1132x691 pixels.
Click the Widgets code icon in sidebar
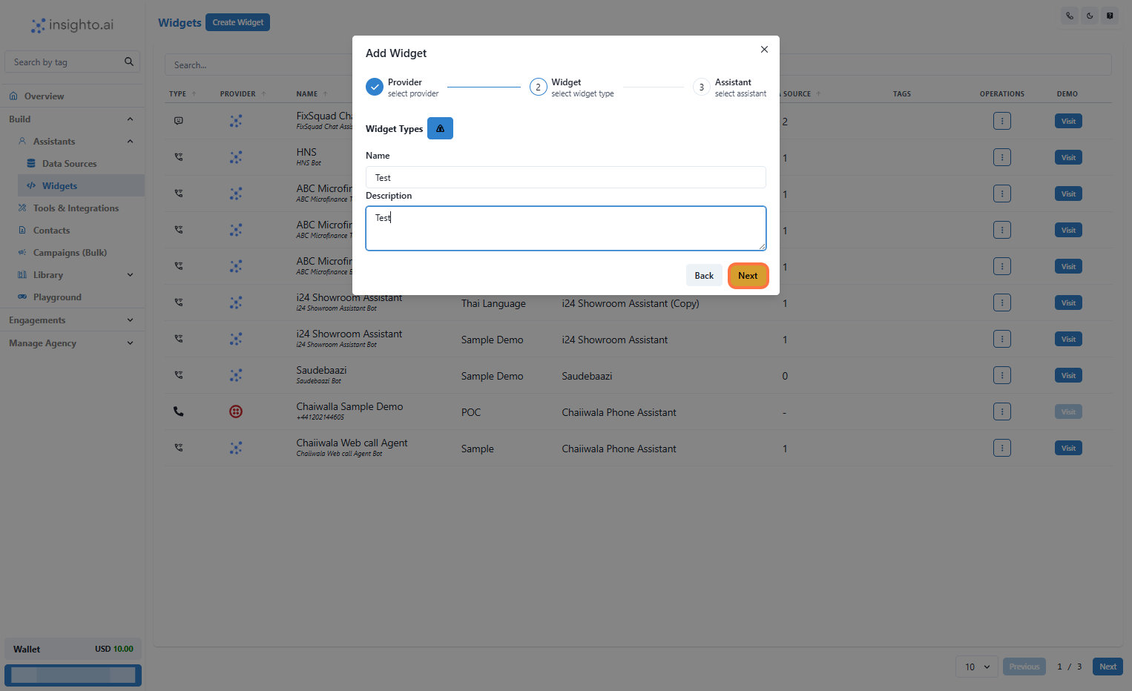click(x=31, y=186)
